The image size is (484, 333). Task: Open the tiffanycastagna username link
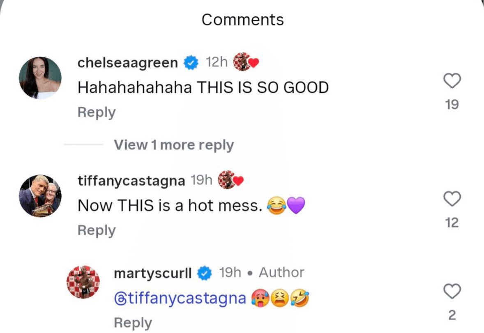[x=131, y=181]
